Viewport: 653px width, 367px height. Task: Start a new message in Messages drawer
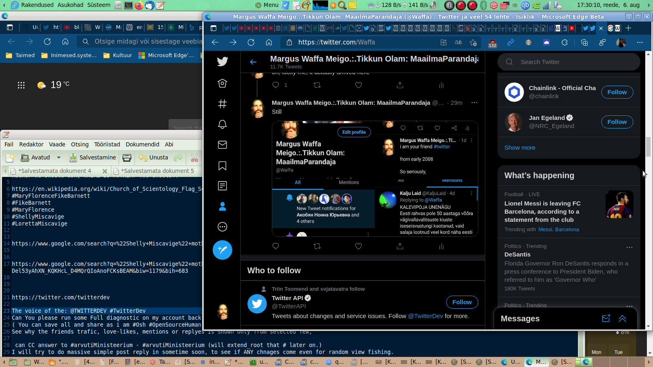pos(606,318)
